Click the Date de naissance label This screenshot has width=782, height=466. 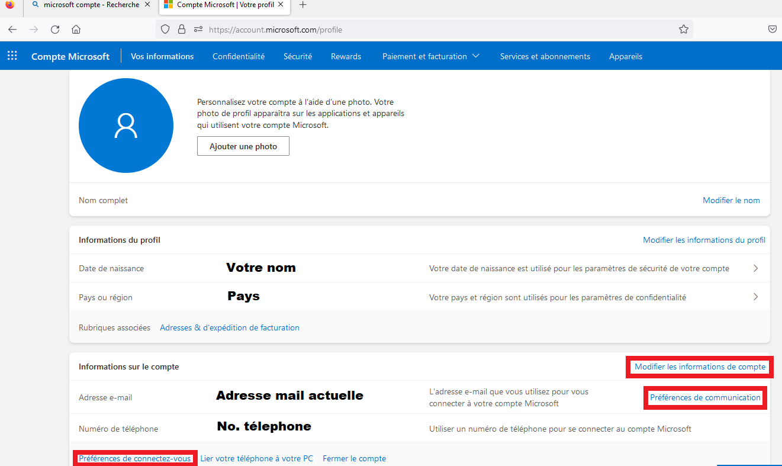pyautogui.click(x=111, y=268)
